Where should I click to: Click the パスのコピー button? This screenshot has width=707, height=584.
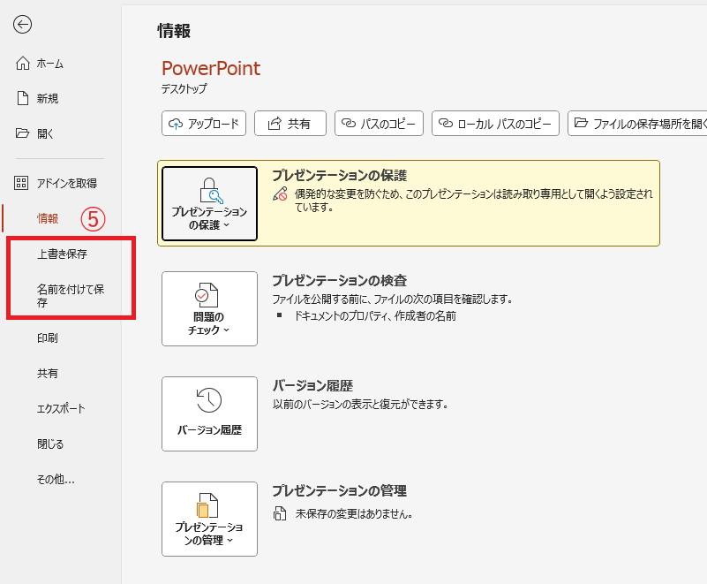pyautogui.click(x=379, y=123)
